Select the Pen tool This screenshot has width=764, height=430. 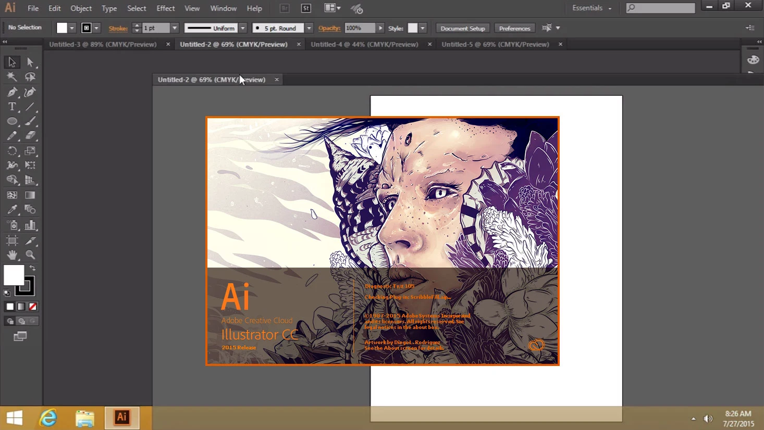click(11, 92)
